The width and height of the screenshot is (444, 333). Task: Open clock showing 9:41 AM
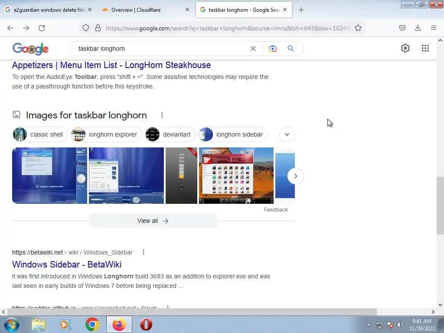pos(422,325)
